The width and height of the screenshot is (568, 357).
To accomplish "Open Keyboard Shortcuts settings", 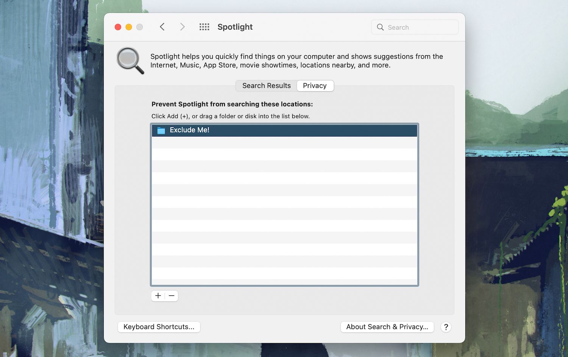I will coord(159,327).
